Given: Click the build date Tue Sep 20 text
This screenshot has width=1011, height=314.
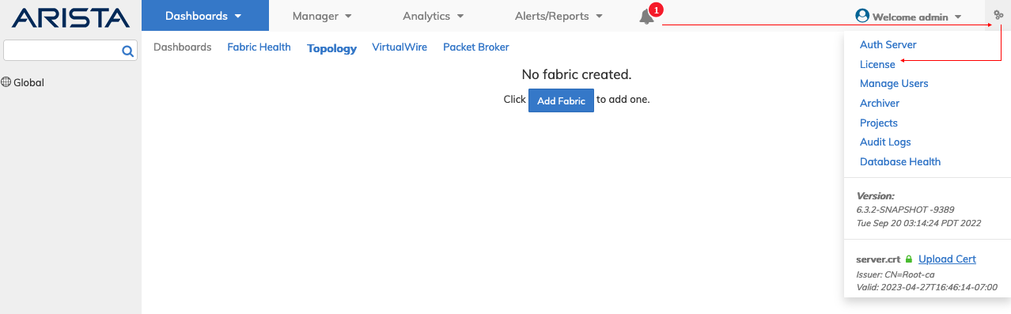Looking at the screenshot, I should coord(918,223).
